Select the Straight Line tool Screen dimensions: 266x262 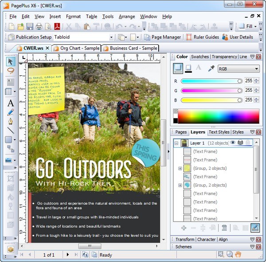pos(11,130)
